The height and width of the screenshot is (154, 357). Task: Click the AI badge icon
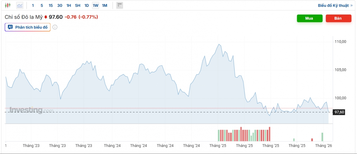(10, 27)
